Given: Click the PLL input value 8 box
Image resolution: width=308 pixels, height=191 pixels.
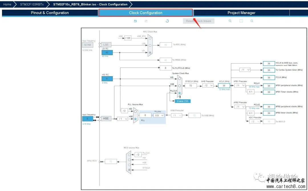Looking at the screenshot, I should pyautogui.click(x=145, y=115).
